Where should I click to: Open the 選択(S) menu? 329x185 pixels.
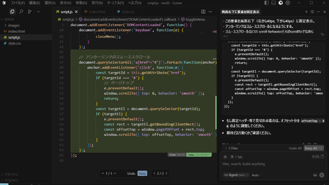[x=50, y=3]
